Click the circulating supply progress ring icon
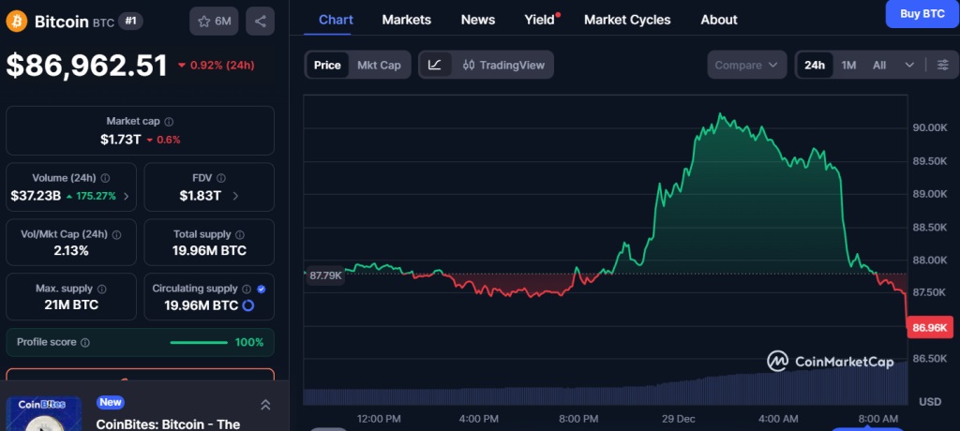Screen dimensions: 960x431 pyautogui.click(x=247, y=305)
